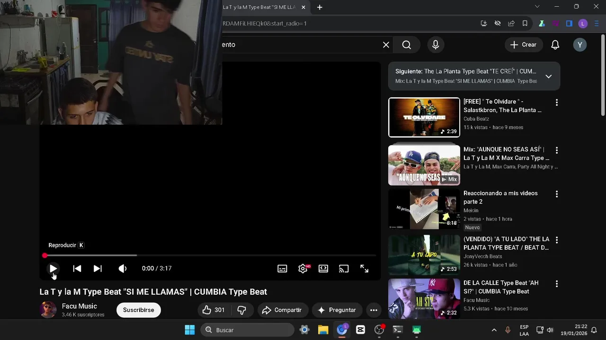Collapse the Siguiente mix playlist panel

click(549, 76)
